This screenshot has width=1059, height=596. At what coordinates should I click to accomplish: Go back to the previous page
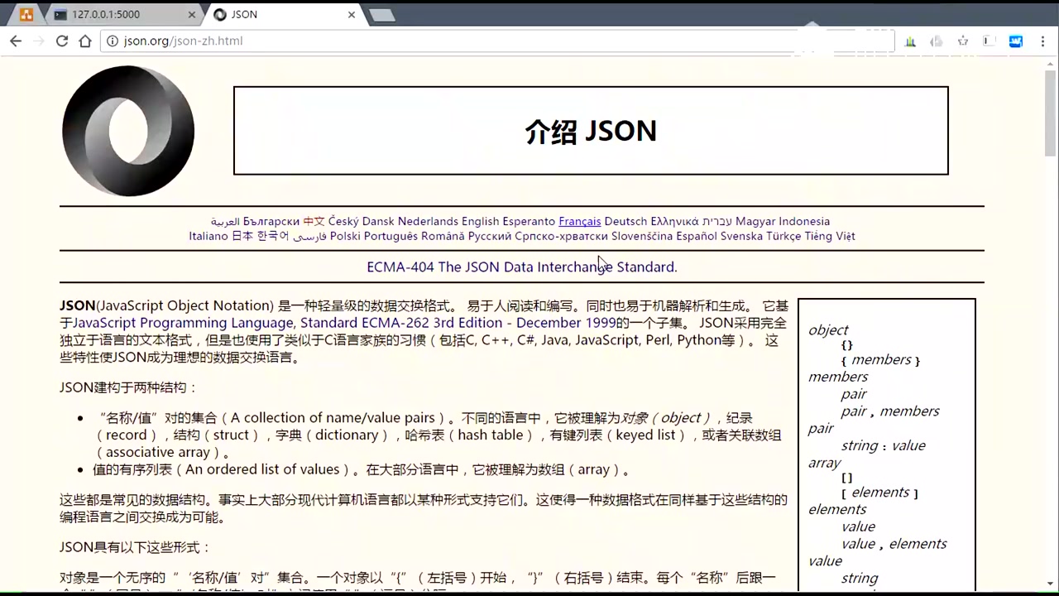coord(15,41)
